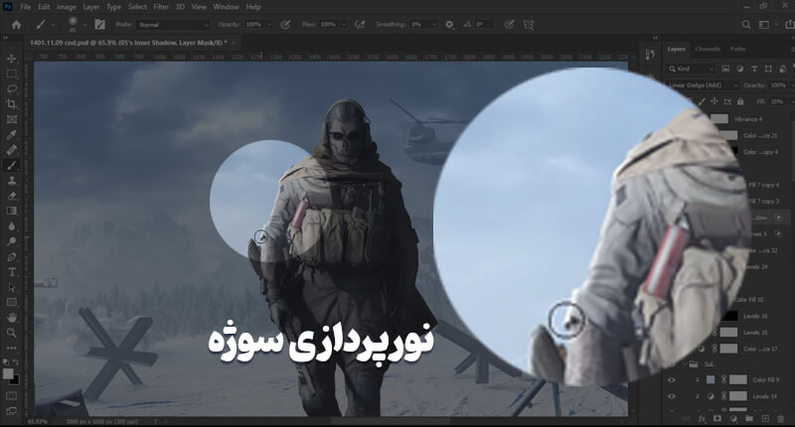Select the Move tool
Screen dimensions: 795x427
[x=12, y=59]
